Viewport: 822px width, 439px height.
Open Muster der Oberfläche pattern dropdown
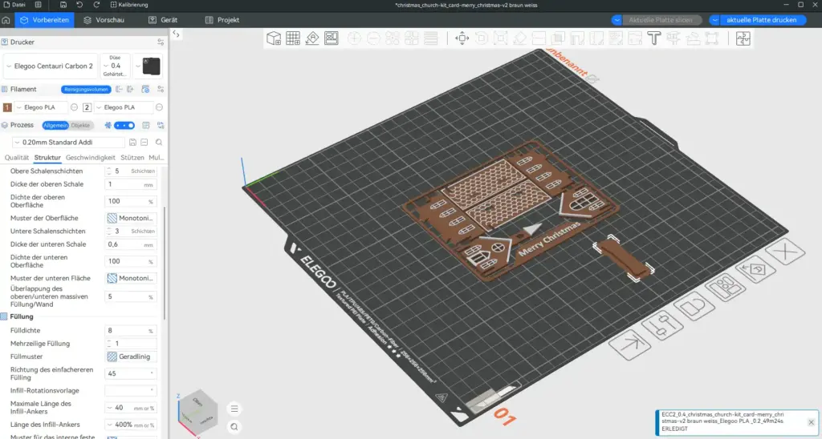[131, 218]
